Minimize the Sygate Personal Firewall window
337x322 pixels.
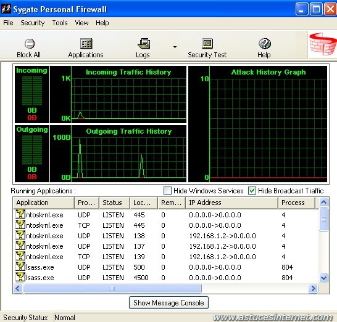[302, 9]
